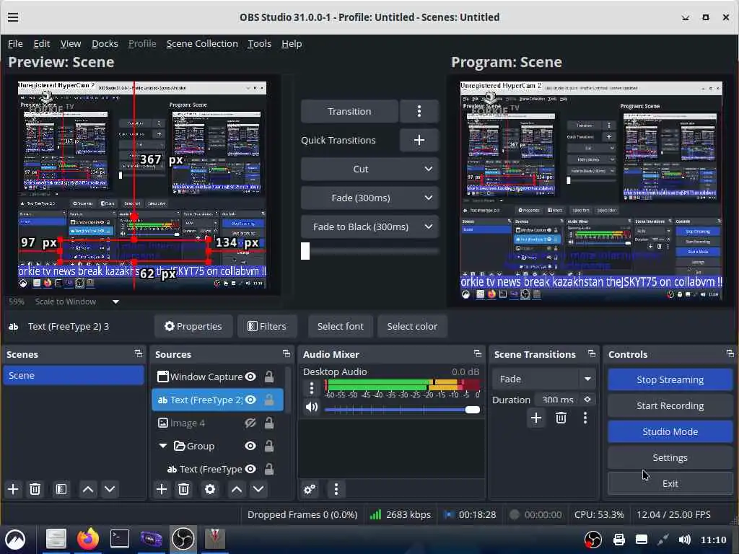Toggle Group visibility eye icon

coord(250,446)
